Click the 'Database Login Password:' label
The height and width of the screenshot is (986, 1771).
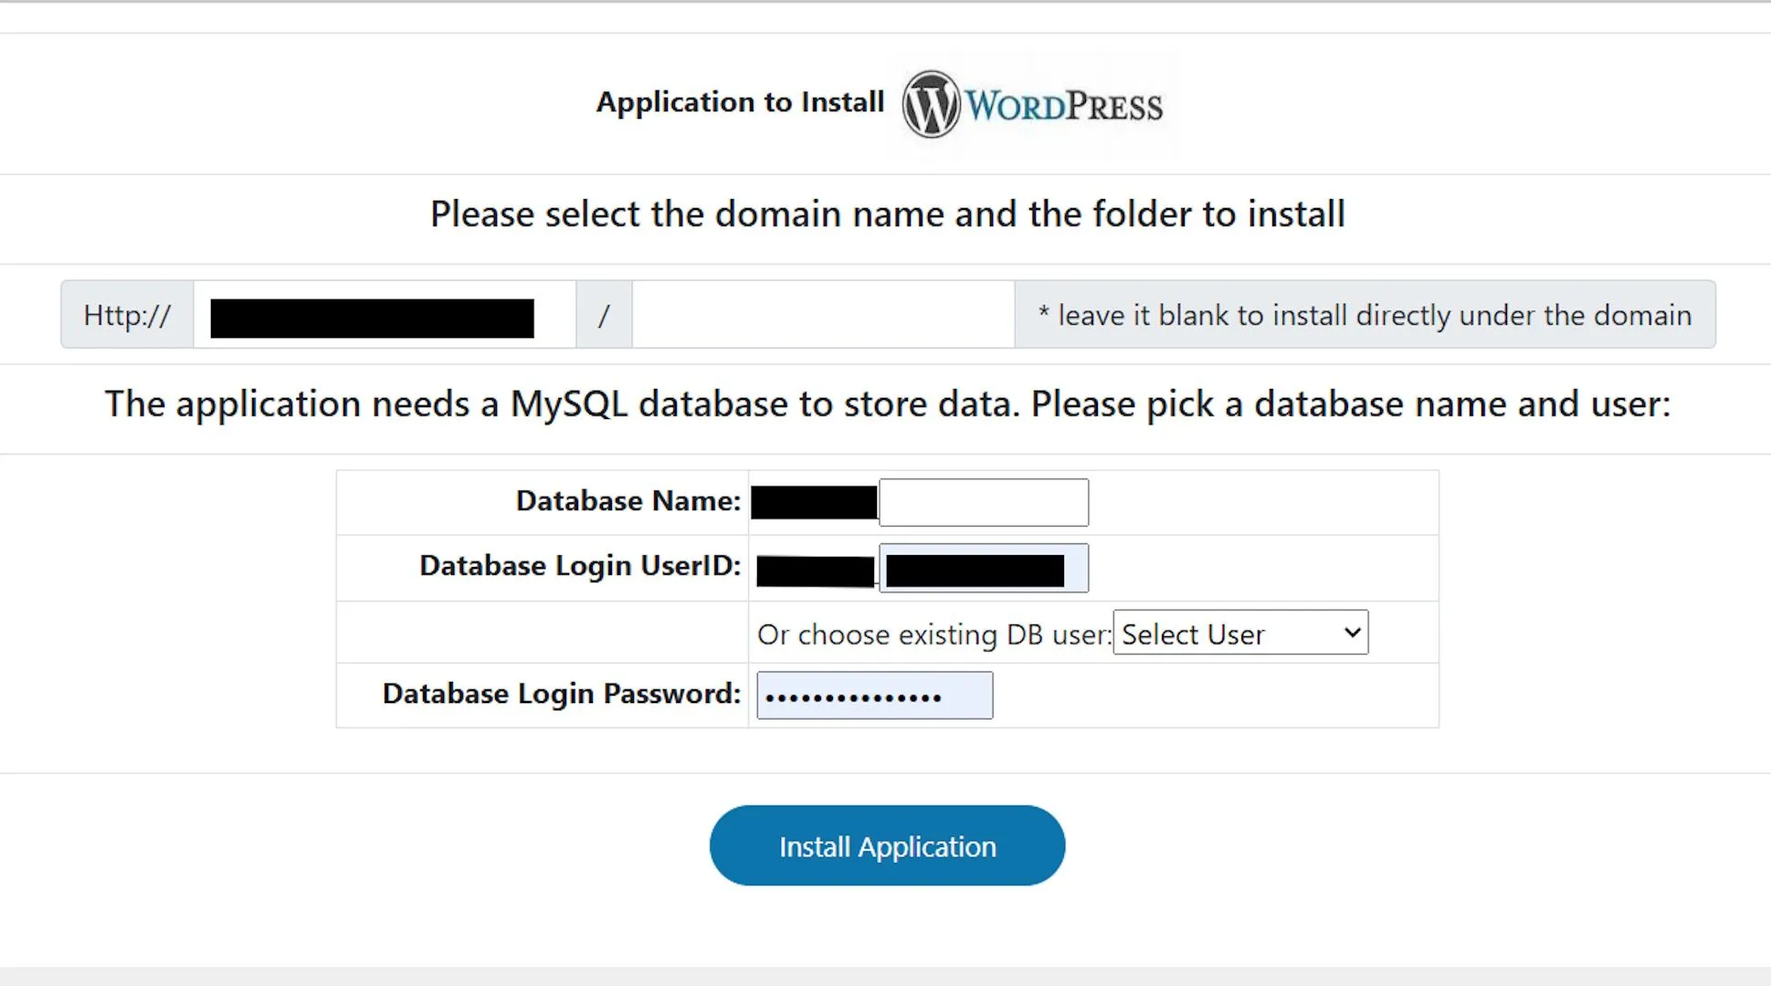point(561,694)
